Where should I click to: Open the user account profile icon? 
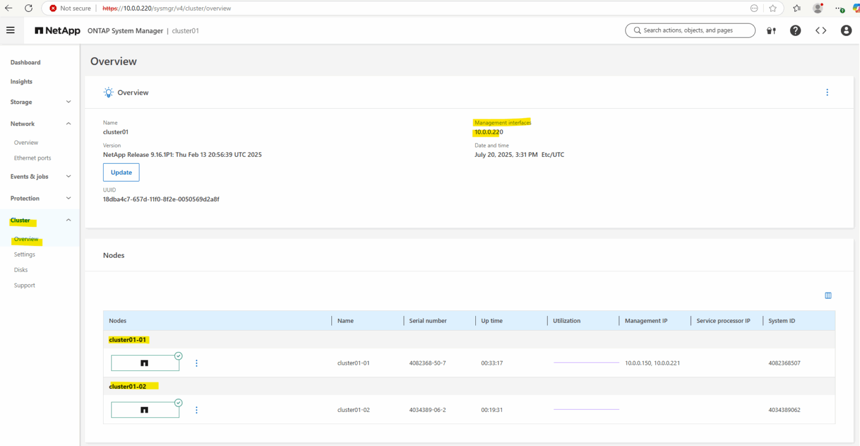pos(846,30)
